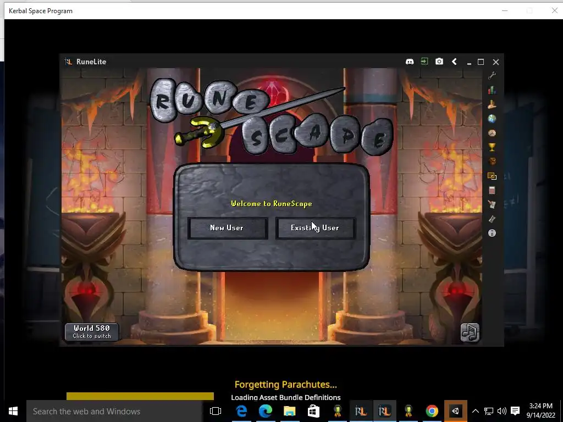Open the gold trophy sidebar panel
Viewport: 563px width, 422px height.
[492, 147]
